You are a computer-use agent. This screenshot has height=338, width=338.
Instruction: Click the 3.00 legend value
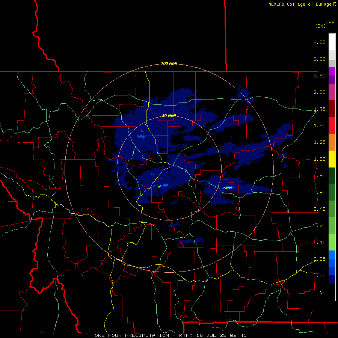point(320,59)
